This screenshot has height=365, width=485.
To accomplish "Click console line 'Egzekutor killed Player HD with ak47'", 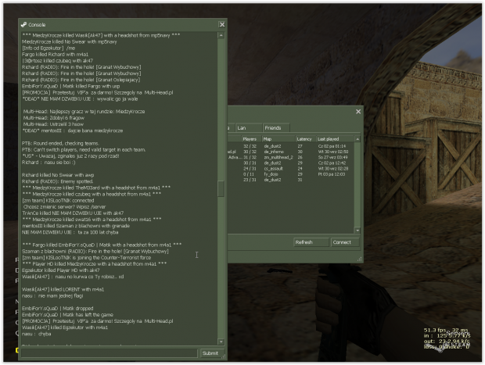I will tap(61, 270).
